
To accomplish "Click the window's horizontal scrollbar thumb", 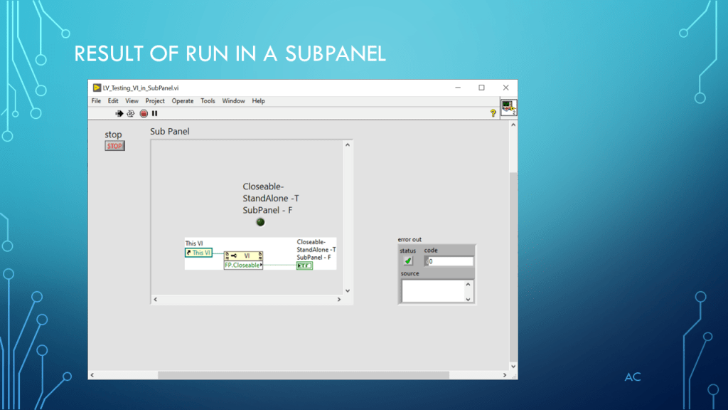I will tap(303, 375).
